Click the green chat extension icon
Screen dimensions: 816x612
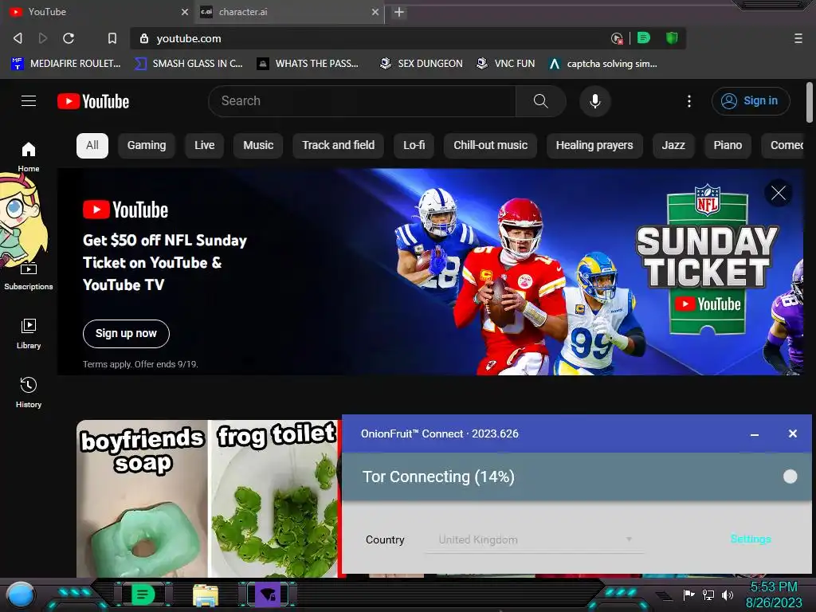click(x=644, y=37)
